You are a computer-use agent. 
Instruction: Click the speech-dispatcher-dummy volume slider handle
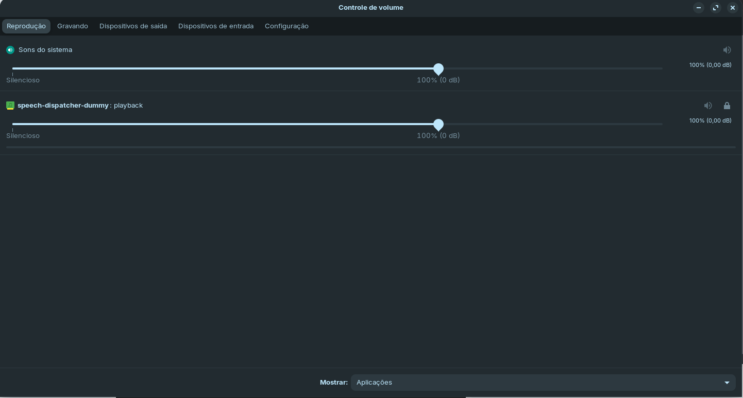(x=438, y=125)
